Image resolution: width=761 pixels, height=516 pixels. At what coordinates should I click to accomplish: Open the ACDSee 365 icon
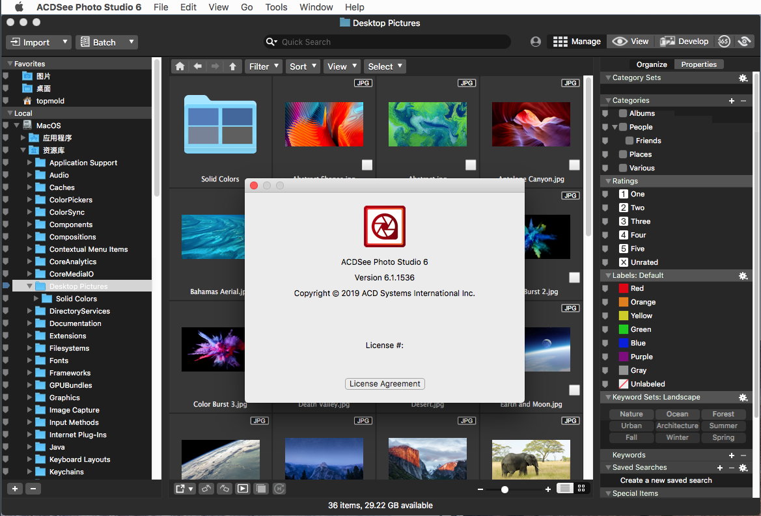click(x=724, y=42)
